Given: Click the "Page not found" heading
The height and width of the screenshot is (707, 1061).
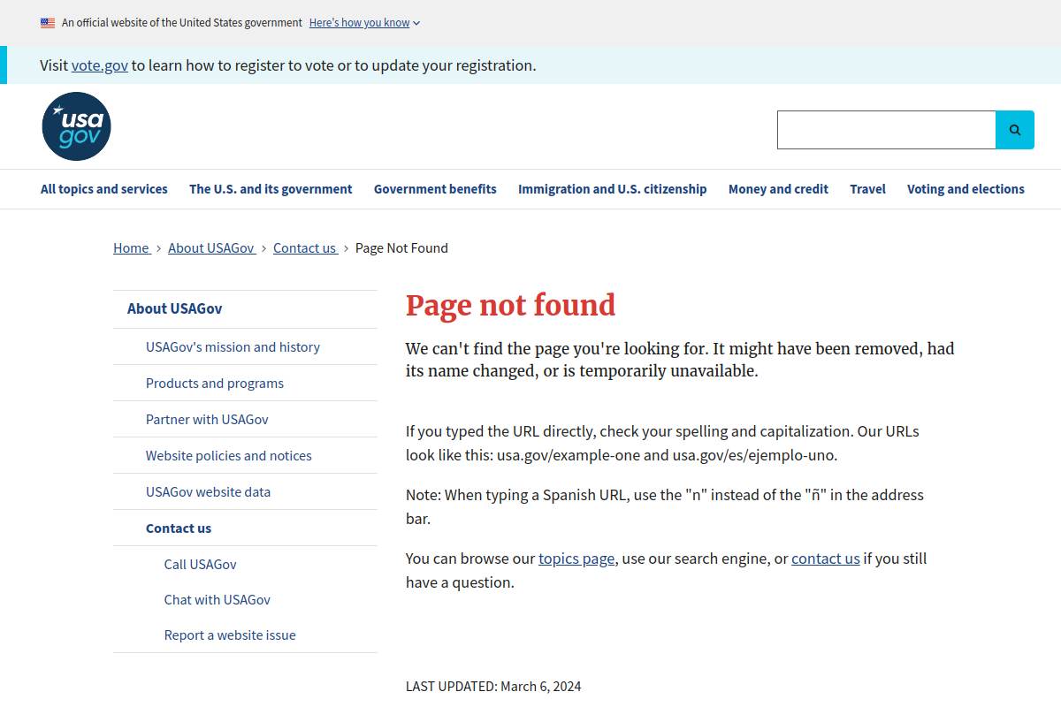Looking at the screenshot, I should (510, 306).
